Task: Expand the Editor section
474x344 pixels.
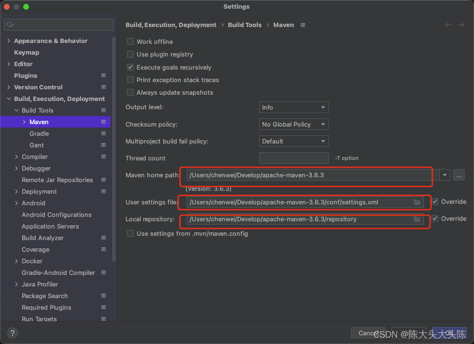Action: (x=9, y=64)
